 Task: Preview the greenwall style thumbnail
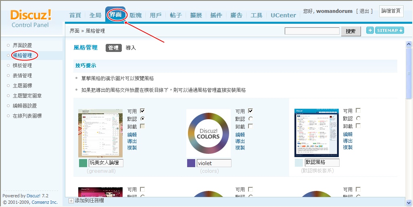[100, 133]
